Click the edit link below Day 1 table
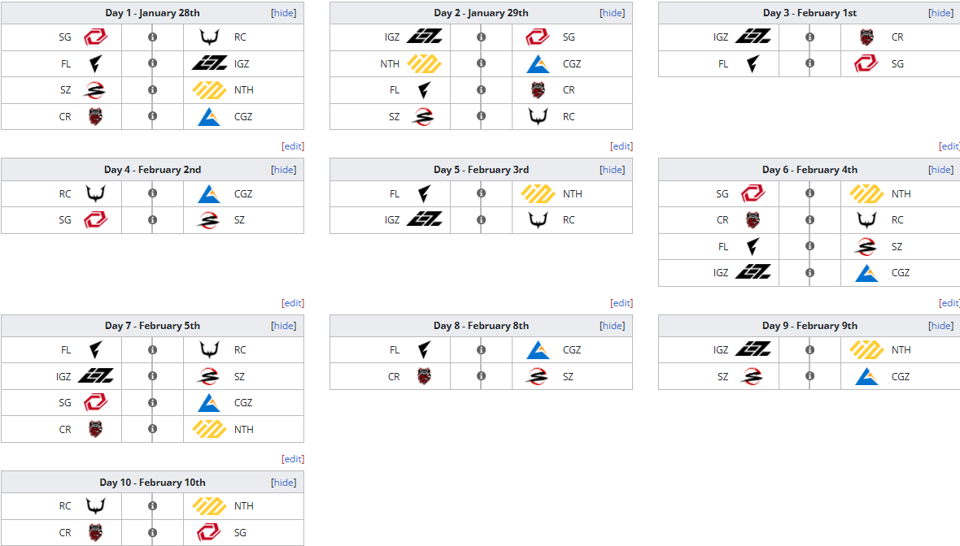The image size is (960, 546). [x=293, y=146]
